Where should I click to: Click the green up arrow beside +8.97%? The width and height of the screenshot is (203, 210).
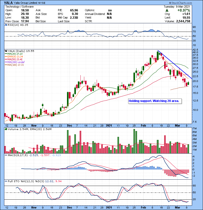pyautogui.click(x=167, y=10)
